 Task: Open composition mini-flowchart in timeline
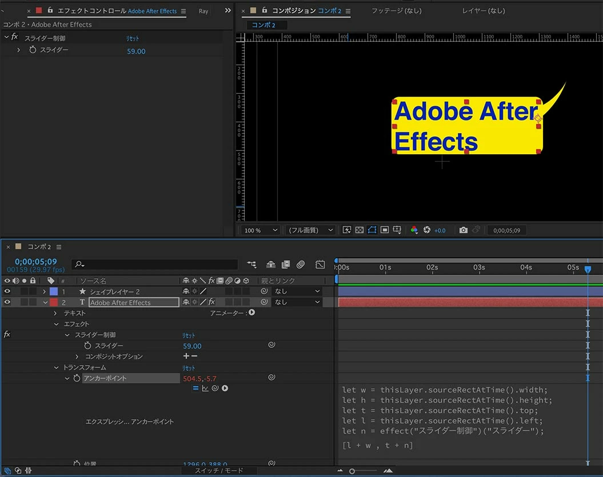251,264
